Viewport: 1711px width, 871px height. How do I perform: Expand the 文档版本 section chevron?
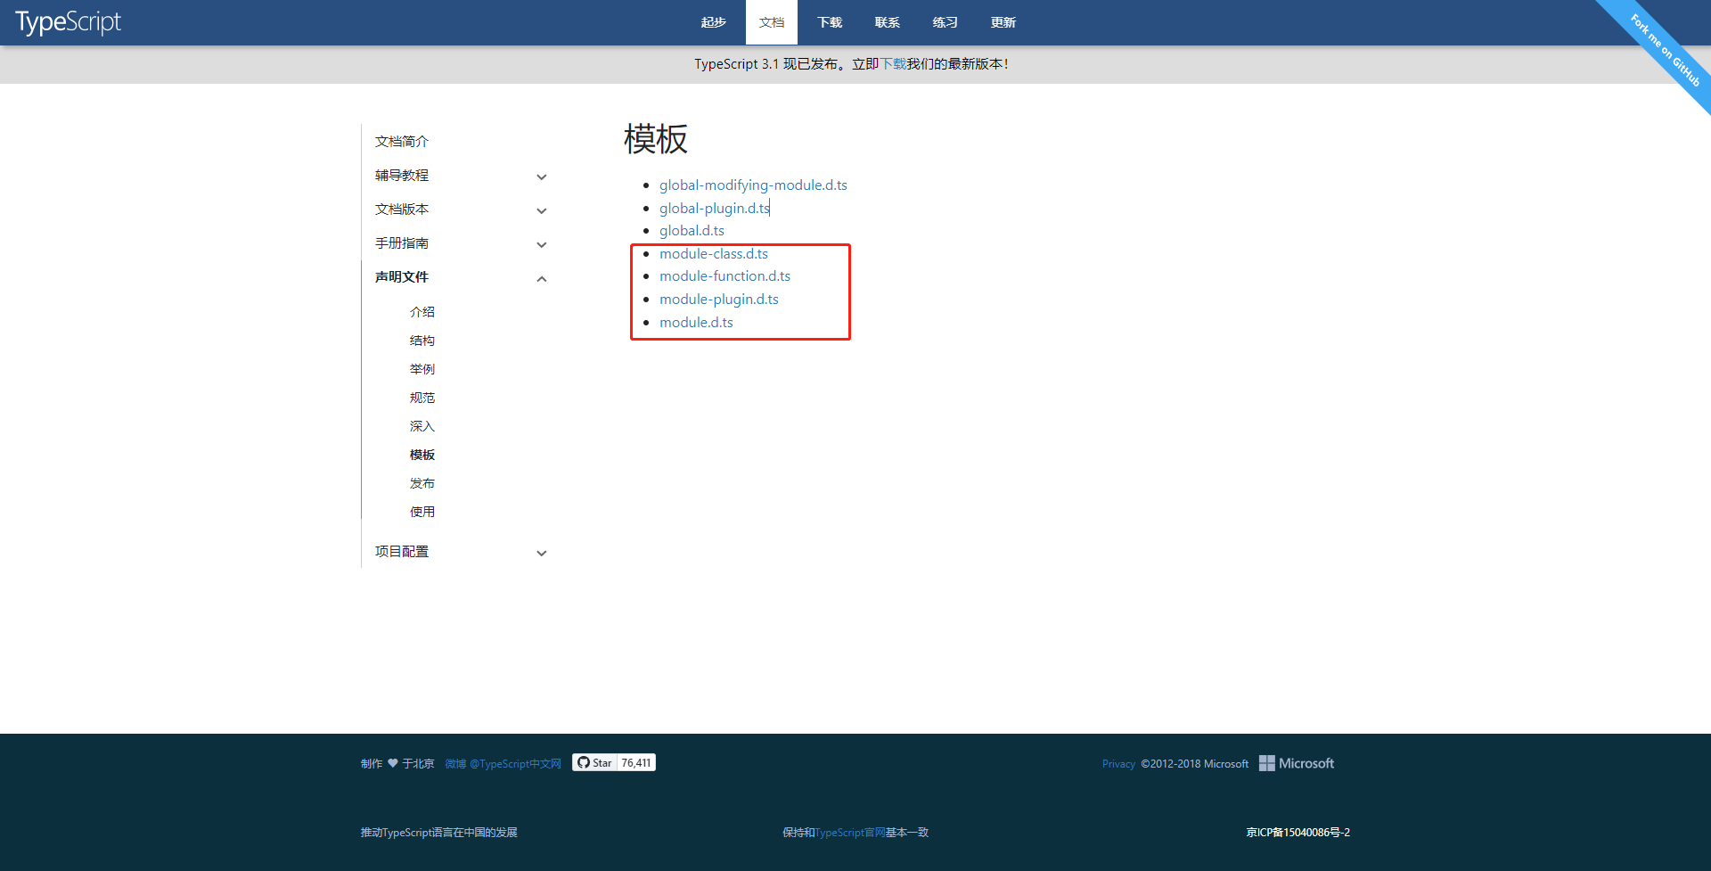(541, 210)
